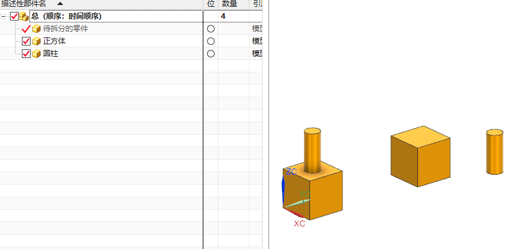Screen dimensions: 529x249
Task: Click the position circle for 正方体
Action: click(x=211, y=41)
